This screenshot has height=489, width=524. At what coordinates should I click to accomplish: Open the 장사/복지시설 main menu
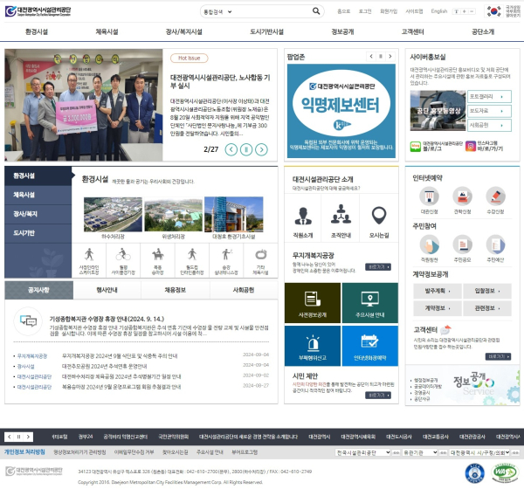[x=183, y=31]
